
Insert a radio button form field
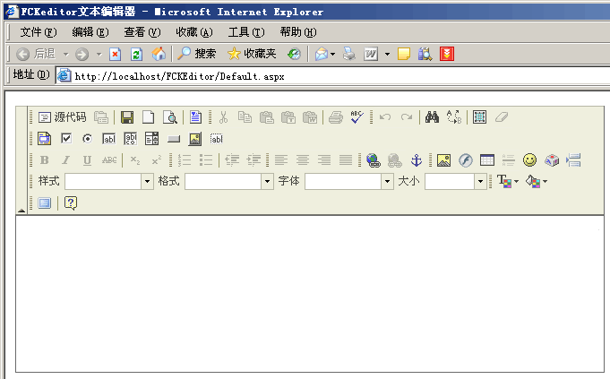[88, 139]
